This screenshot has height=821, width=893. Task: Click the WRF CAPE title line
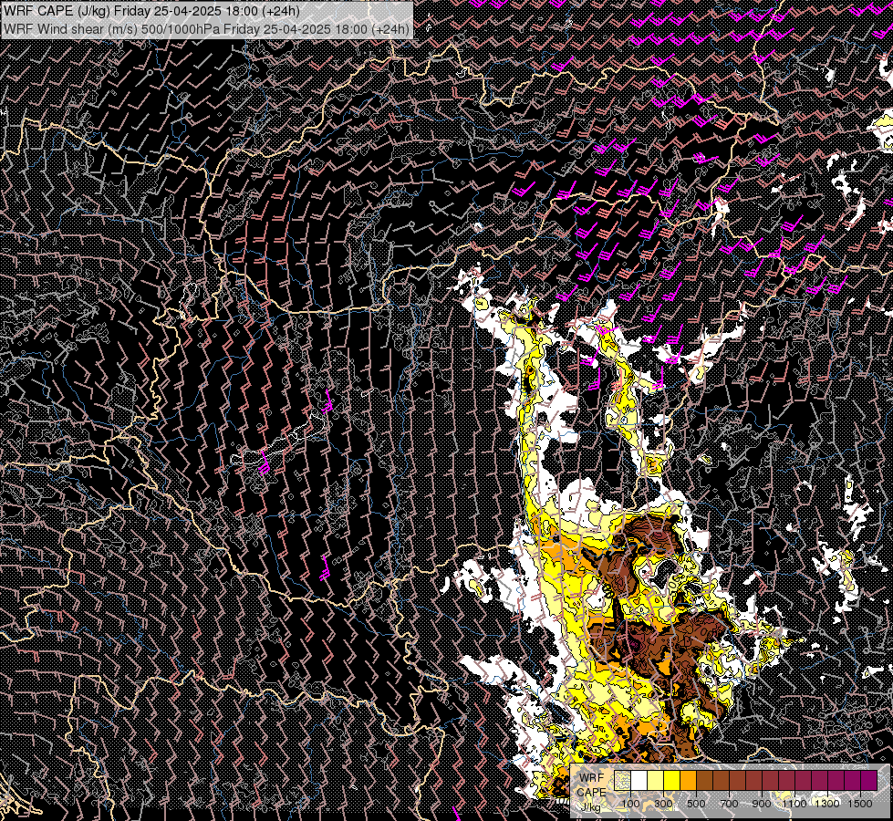151,11
